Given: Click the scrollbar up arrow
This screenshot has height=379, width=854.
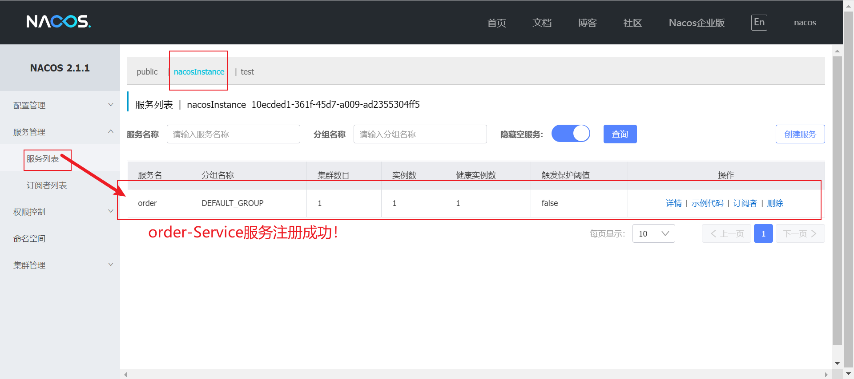Looking at the screenshot, I should [x=837, y=51].
